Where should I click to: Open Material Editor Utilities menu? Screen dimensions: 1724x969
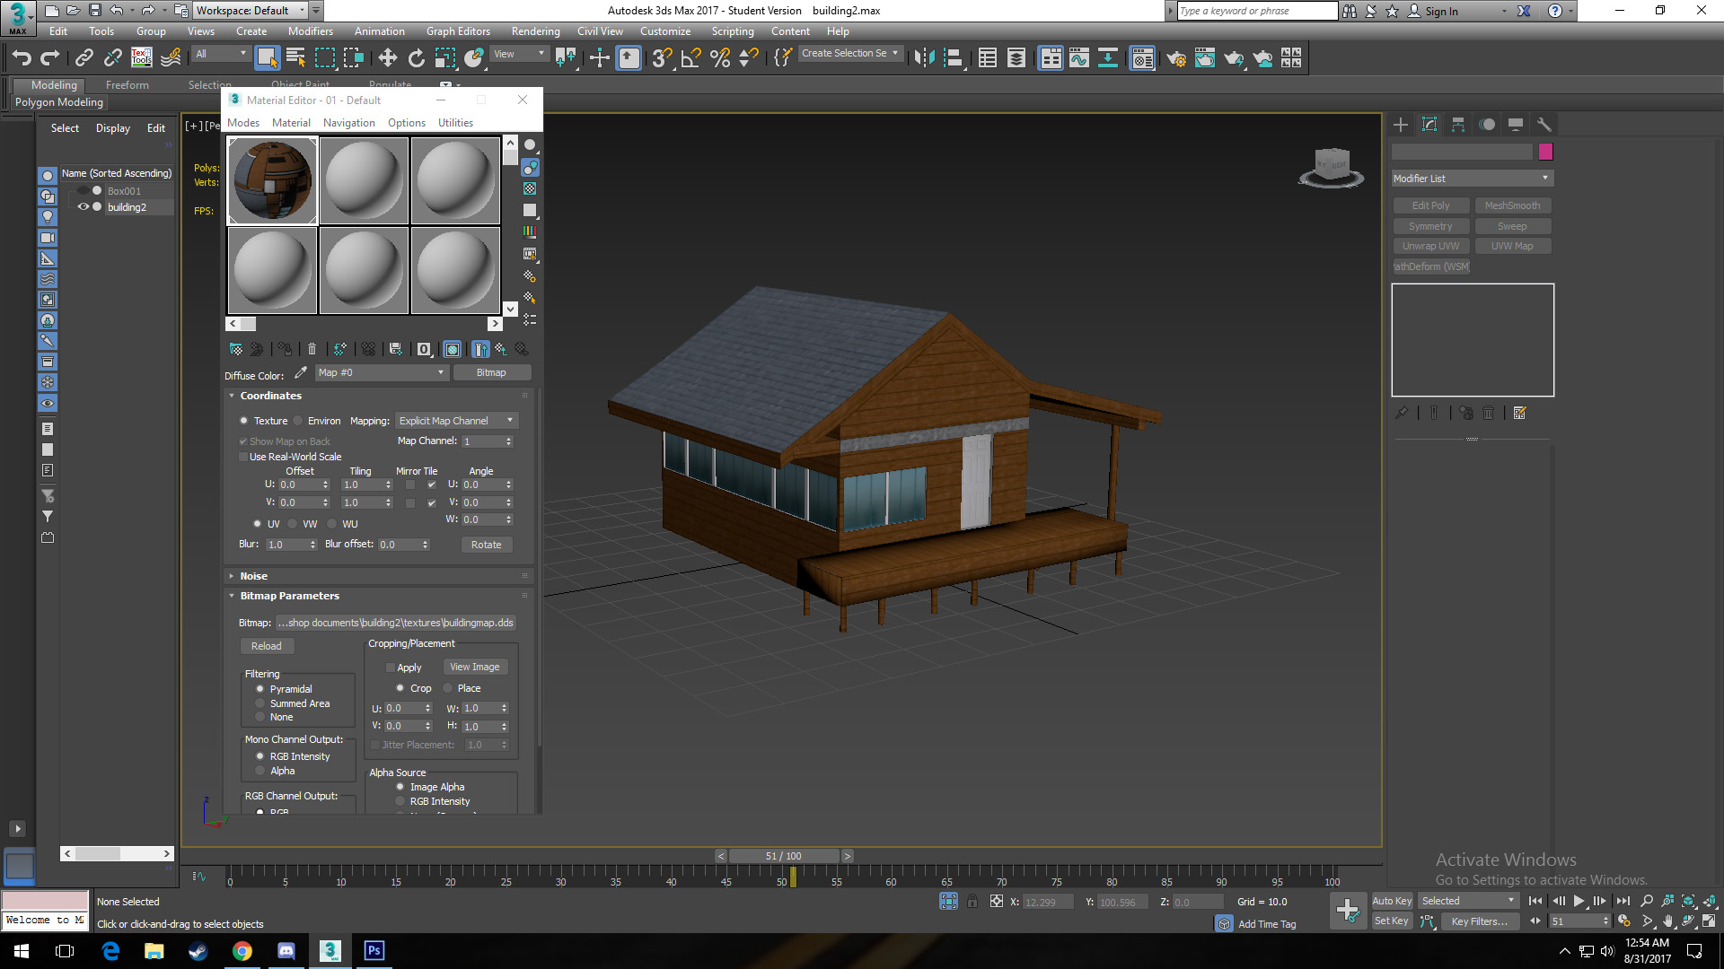tap(455, 123)
